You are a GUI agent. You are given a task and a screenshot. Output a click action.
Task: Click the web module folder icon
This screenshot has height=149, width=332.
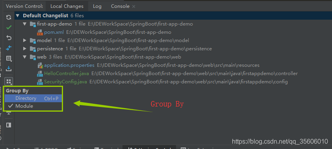click(x=33, y=57)
